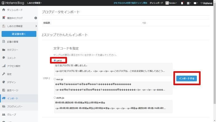Select the shift-jis radio button
Image resolution: width=216 pixels, height=122 pixels.
[55, 98]
